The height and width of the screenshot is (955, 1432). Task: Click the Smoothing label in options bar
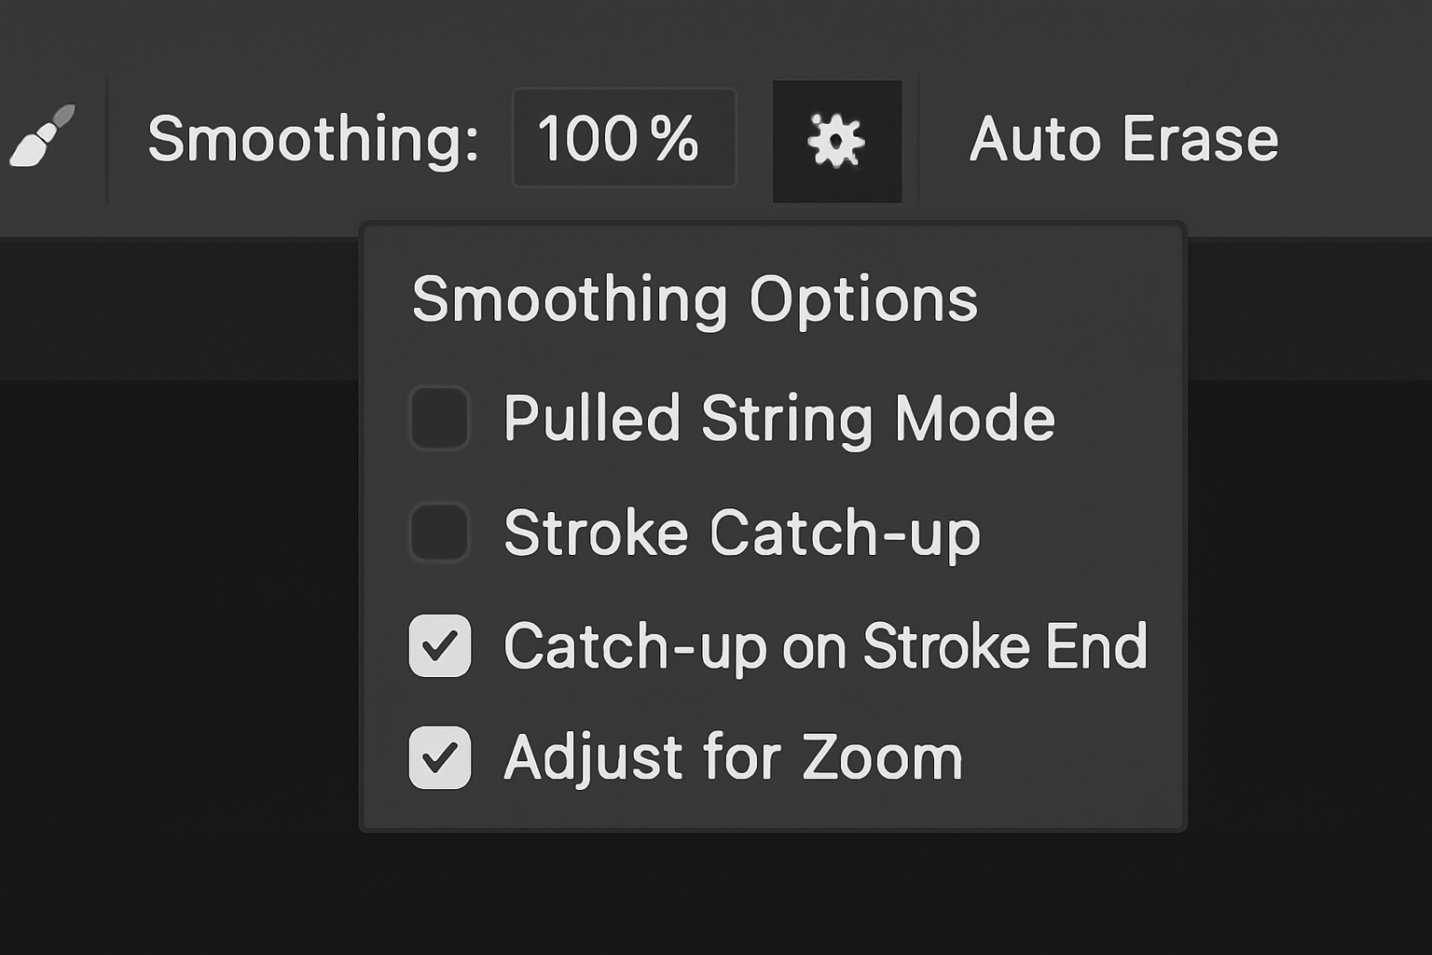(x=313, y=140)
